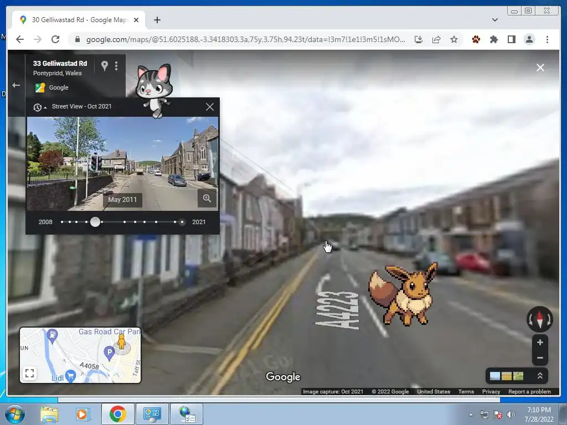Exit Street View with the X button
The height and width of the screenshot is (425, 567).
point(540,68)
